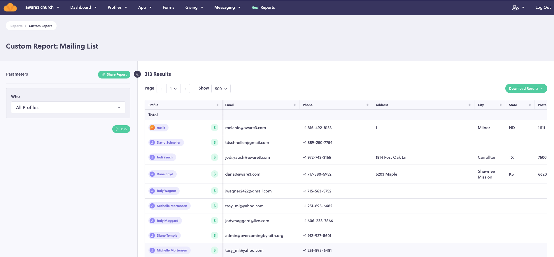This screenshot has width=554, height=257.
Task: Click phone +1 606-233-7866
Action: 318,221
